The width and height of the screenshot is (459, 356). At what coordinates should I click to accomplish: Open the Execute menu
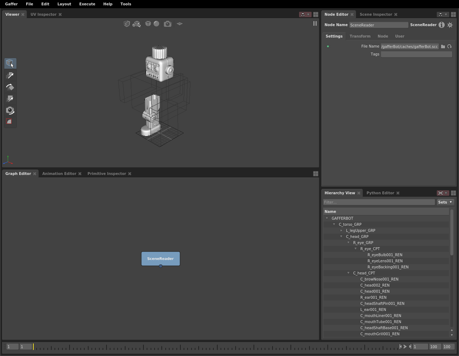click(x=87, y=4)
